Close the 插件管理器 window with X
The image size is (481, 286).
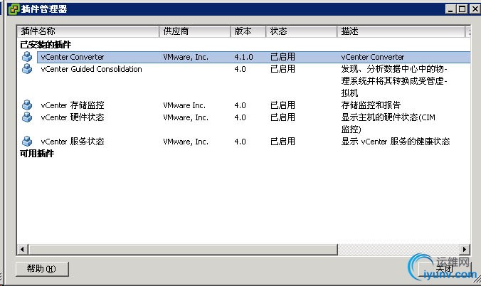click(475, 9)
